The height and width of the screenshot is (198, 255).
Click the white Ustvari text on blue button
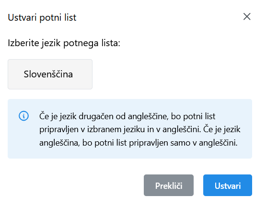tap(228, 186)
